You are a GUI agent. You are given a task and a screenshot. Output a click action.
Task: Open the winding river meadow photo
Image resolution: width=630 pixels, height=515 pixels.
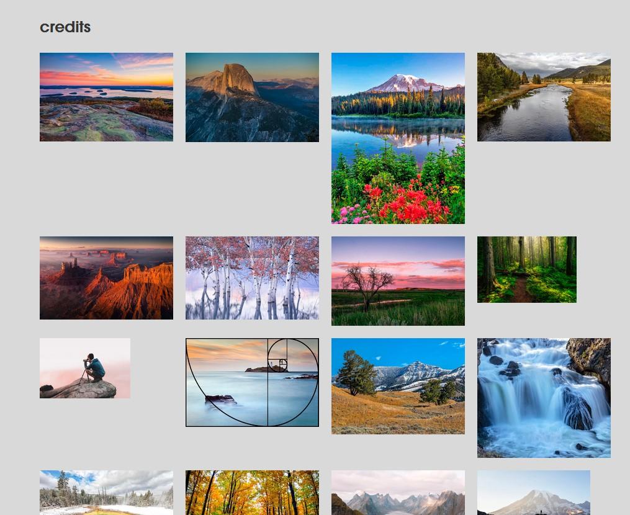[544, 97]
